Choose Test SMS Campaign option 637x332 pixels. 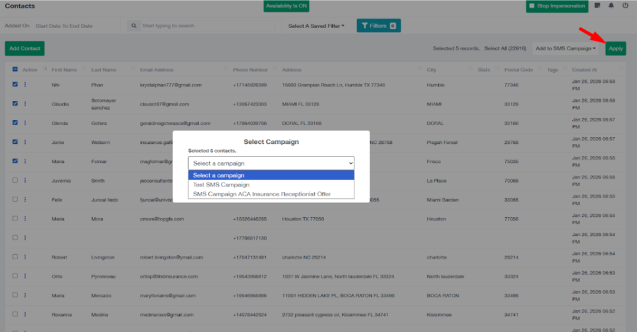(x=221, y=185)
